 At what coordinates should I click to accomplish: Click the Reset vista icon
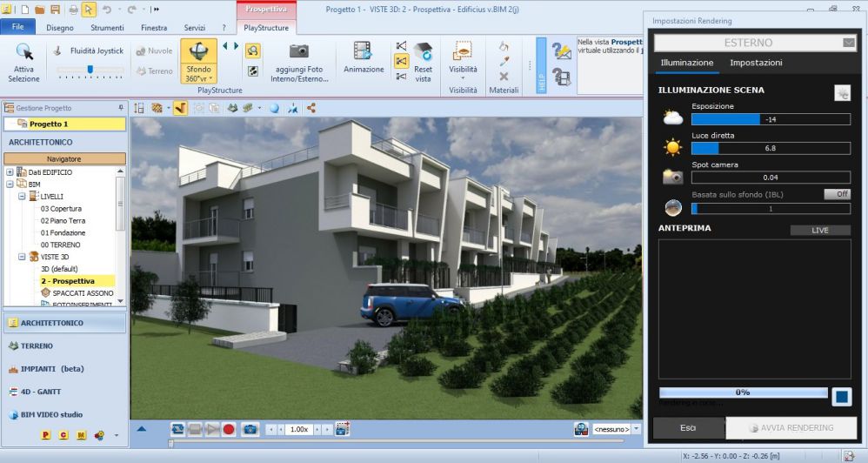pos(424,51)
